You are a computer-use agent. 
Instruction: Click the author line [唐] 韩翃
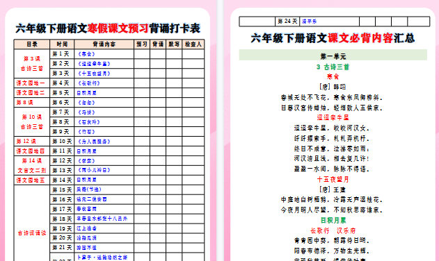tap(333, 87)
